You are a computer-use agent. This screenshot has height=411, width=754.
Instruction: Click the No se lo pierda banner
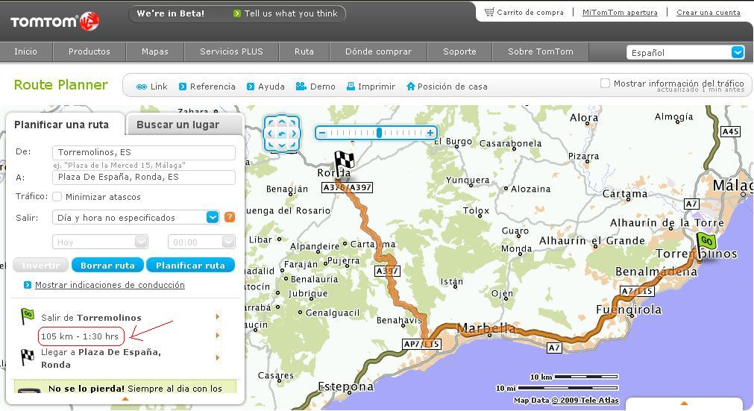click(x=125, y=387)
